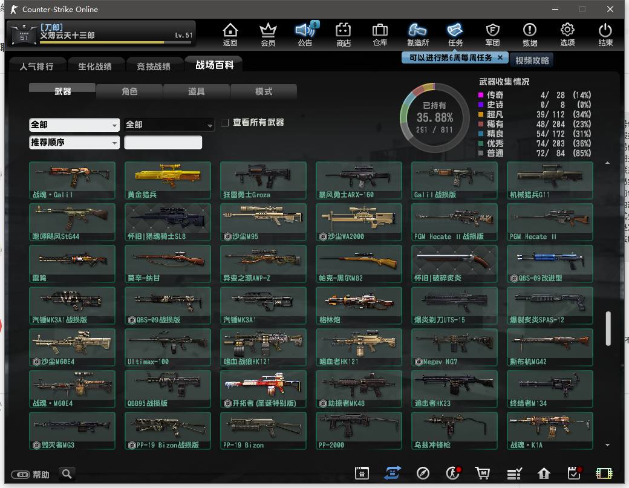Viewport: 629px width, 488px height.
Task: Switch to the 人气排行 tab
Action: pyautogui.click(x=36, y=66)
